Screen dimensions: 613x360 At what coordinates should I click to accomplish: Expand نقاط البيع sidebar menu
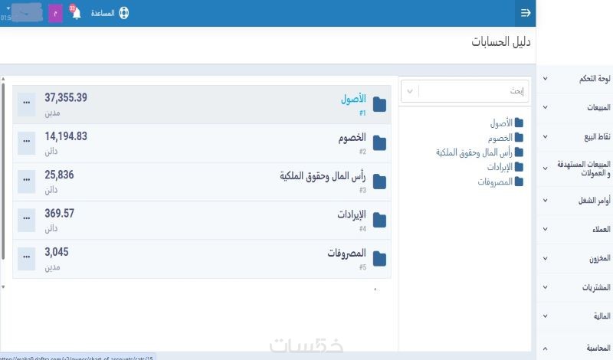575,137
